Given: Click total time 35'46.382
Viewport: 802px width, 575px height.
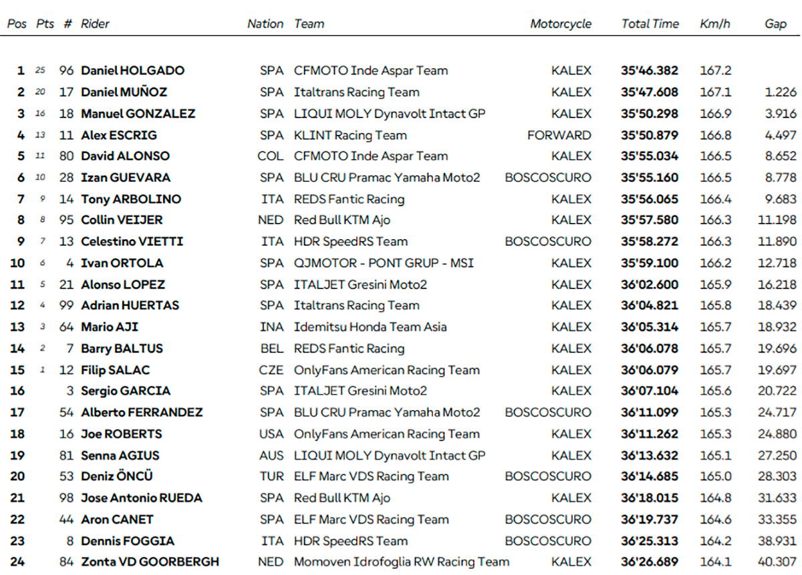Looking at the screenshot, I should 650,71.
